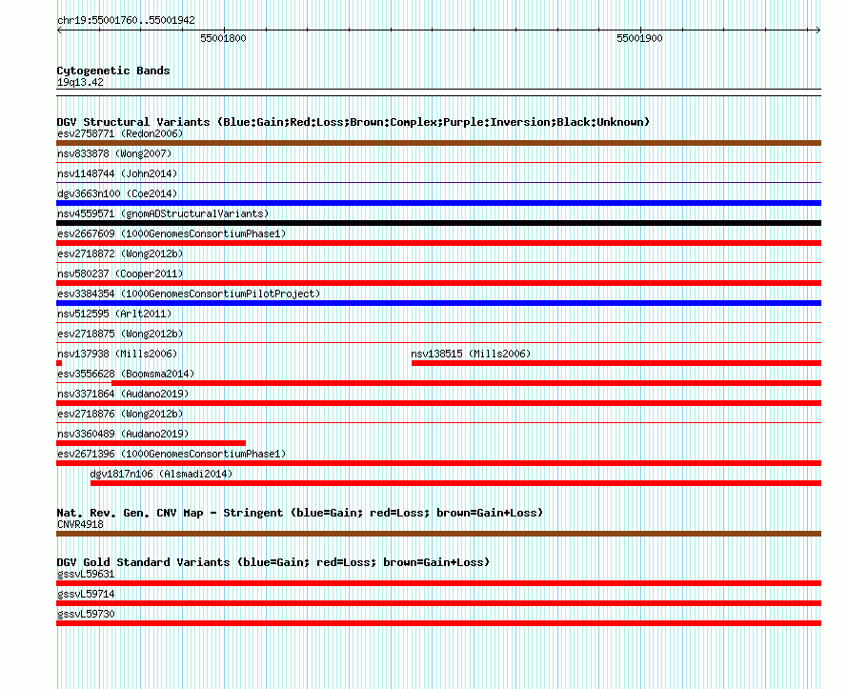Open the nsv138515 (Mills2006) variant
This screenshot has width=848, height=689.
point(471,354)
